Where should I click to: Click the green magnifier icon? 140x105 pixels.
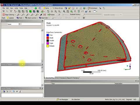click(x=71, y=11)
